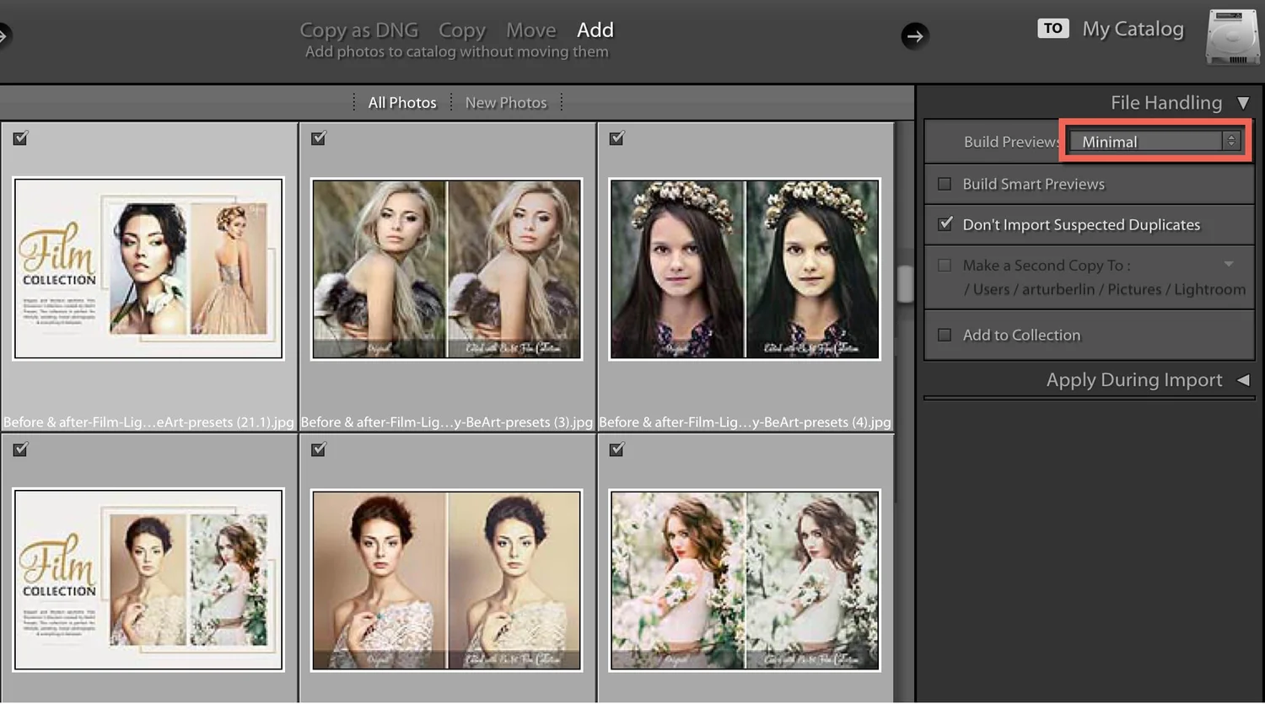Choose the Move import option
1265x704 pixels.
530,30
